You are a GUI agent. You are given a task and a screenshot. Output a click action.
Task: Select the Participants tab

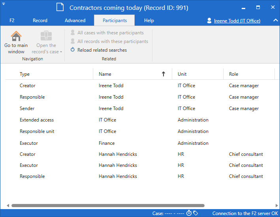(115, 21)
